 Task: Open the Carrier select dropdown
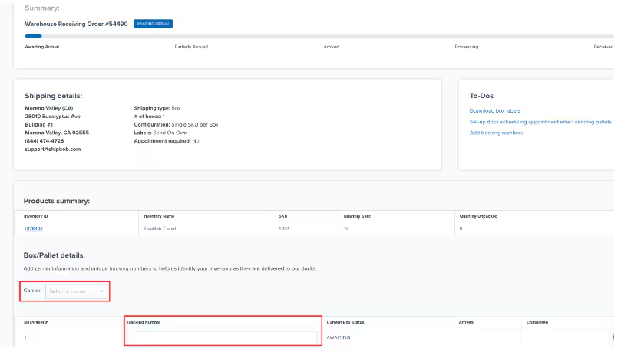(76, 291)
